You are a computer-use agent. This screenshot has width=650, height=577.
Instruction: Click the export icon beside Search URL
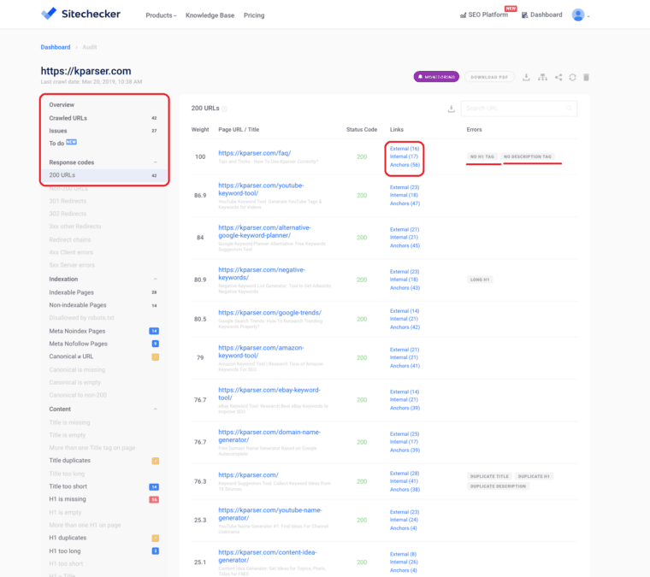click(x=451, y=109)
